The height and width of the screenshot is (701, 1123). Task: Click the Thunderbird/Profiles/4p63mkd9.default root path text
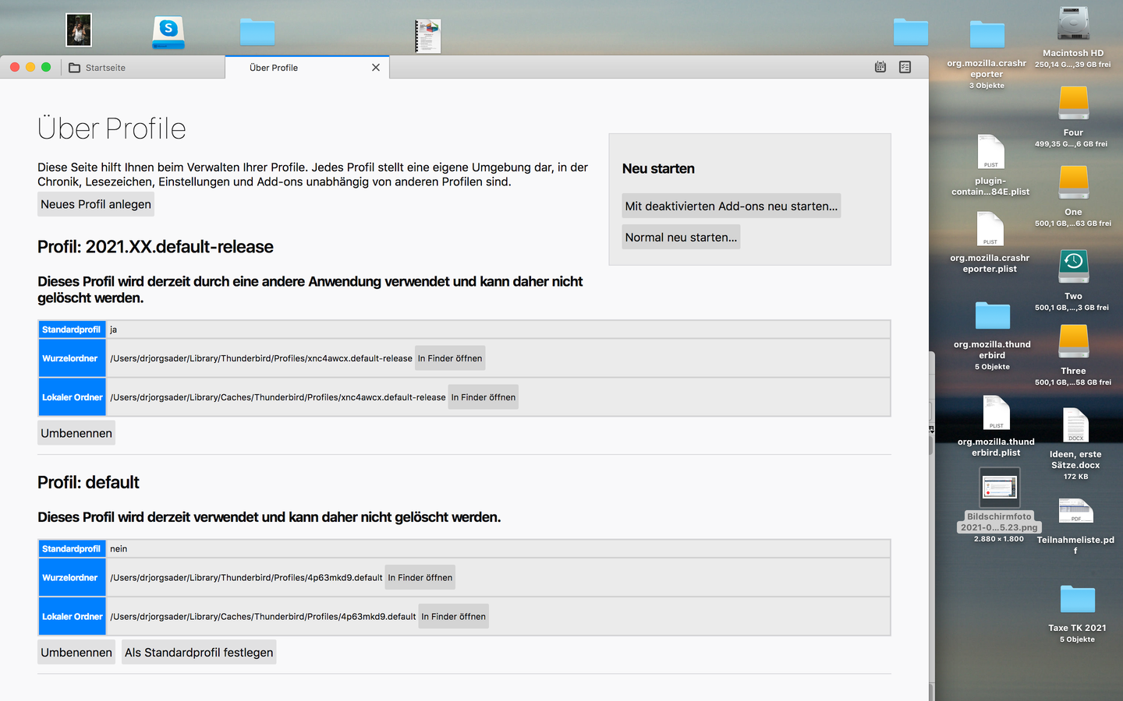point(246,578)
